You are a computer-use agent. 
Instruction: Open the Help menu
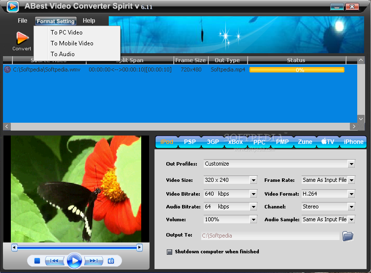89,21
